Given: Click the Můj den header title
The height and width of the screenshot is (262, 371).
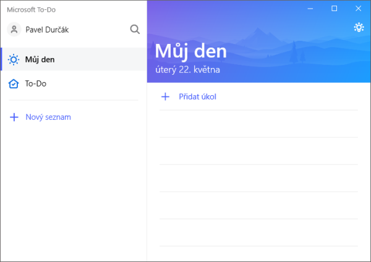Looking at the screenshot, I should pos(190,51).
